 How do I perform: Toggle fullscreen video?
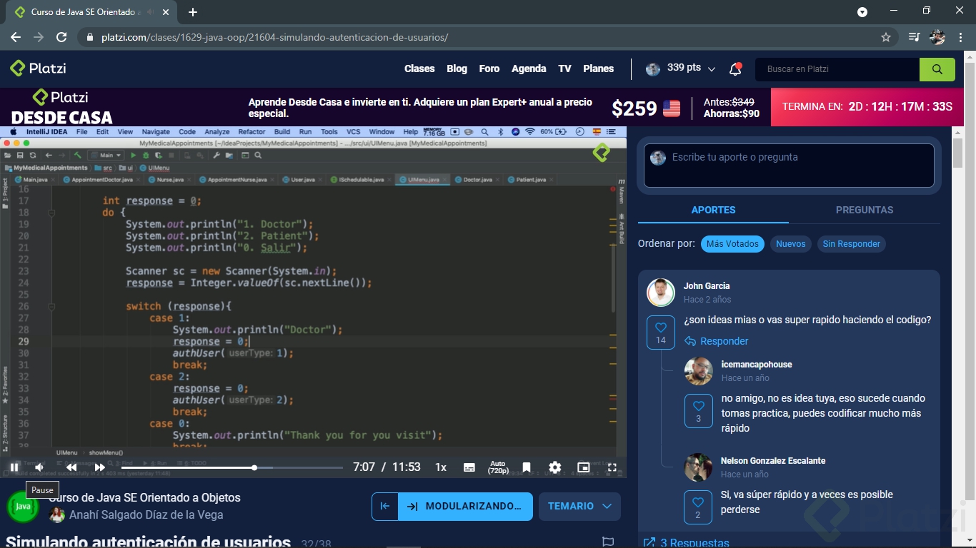click(612, 467)
